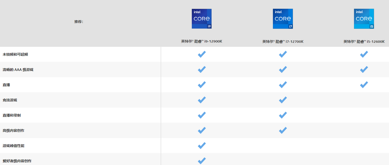Select the 未锁频和可超频 row label

[15, 54]
